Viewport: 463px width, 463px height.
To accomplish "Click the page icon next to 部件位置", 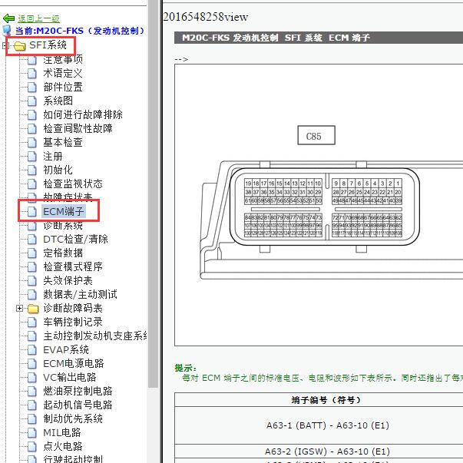I will 32,88.
